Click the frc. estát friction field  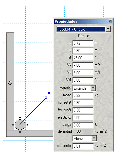[83, 103]
